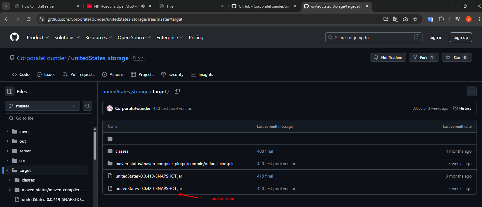Image resolution: width=482 pixels, height=207 pixels.
Task: Click the file tree vertical scrollbar
Action: 95,146
